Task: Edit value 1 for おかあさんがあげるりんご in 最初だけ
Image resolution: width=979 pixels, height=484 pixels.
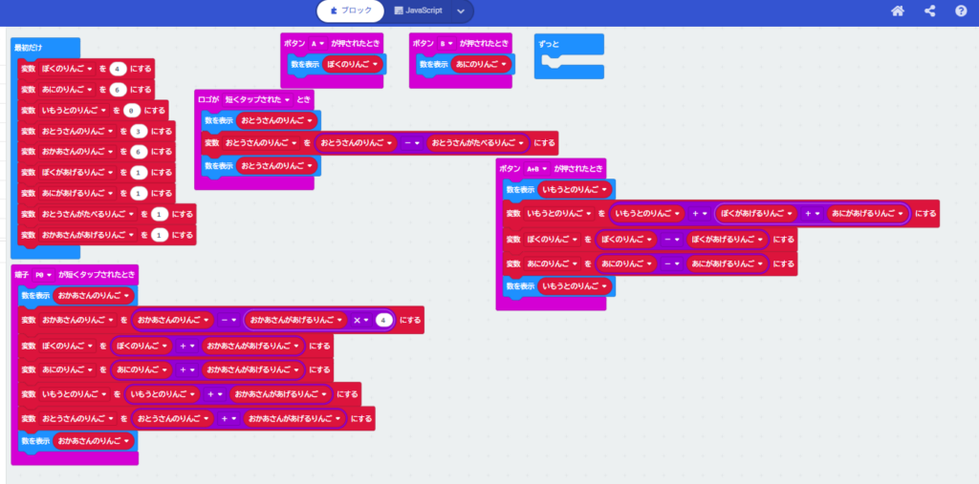Action: 160,235
